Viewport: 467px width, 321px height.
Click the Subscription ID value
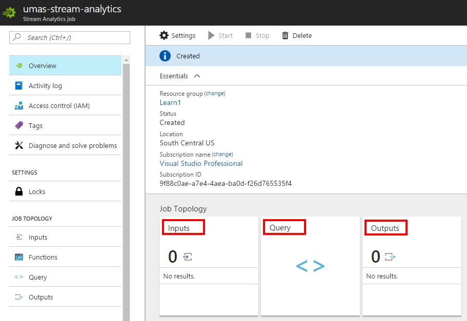(226, 184)
